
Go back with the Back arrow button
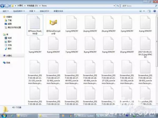tap(2, 6)
